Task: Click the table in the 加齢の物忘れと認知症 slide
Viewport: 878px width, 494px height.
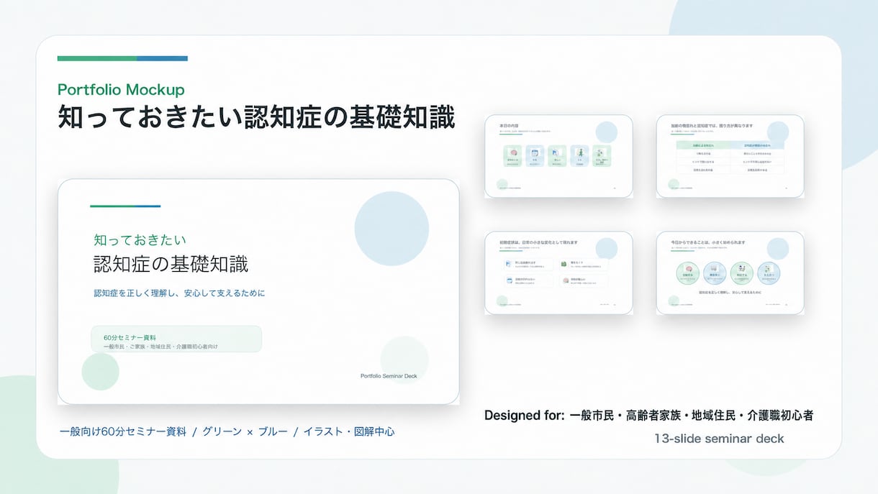Action: [x=730, y=157]
